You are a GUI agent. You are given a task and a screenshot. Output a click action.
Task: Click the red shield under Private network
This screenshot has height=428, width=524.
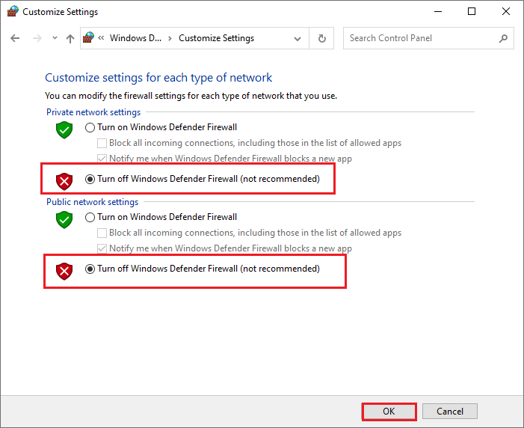64,181
